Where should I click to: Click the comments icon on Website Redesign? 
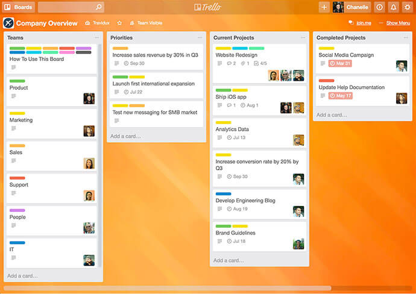pos(229,63)
